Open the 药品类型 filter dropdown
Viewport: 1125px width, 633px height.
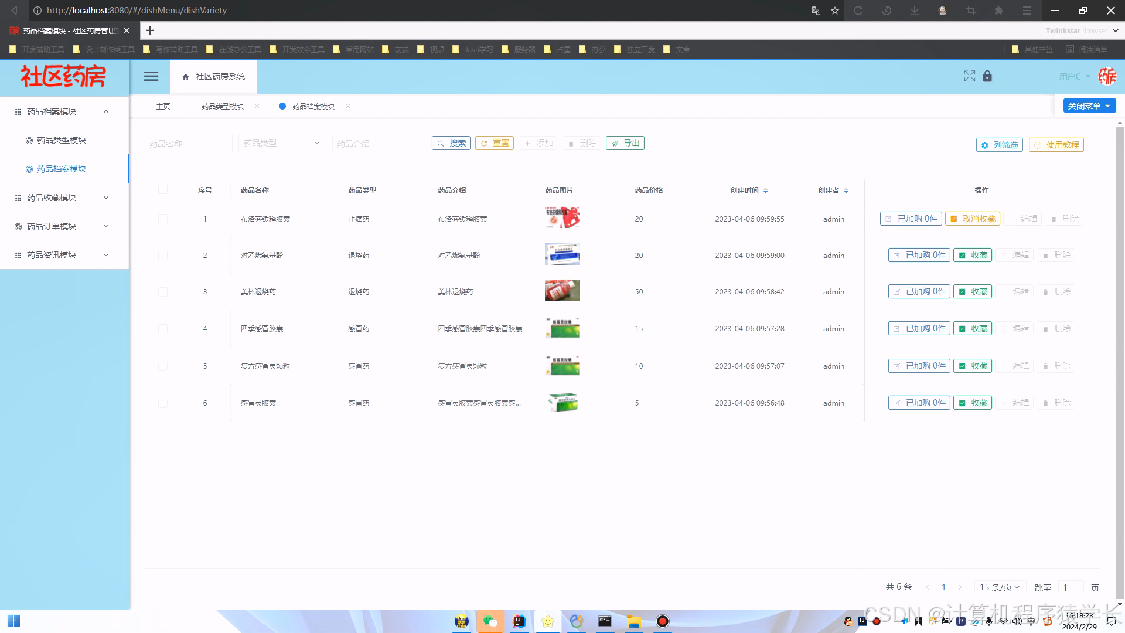coord(282,143)
